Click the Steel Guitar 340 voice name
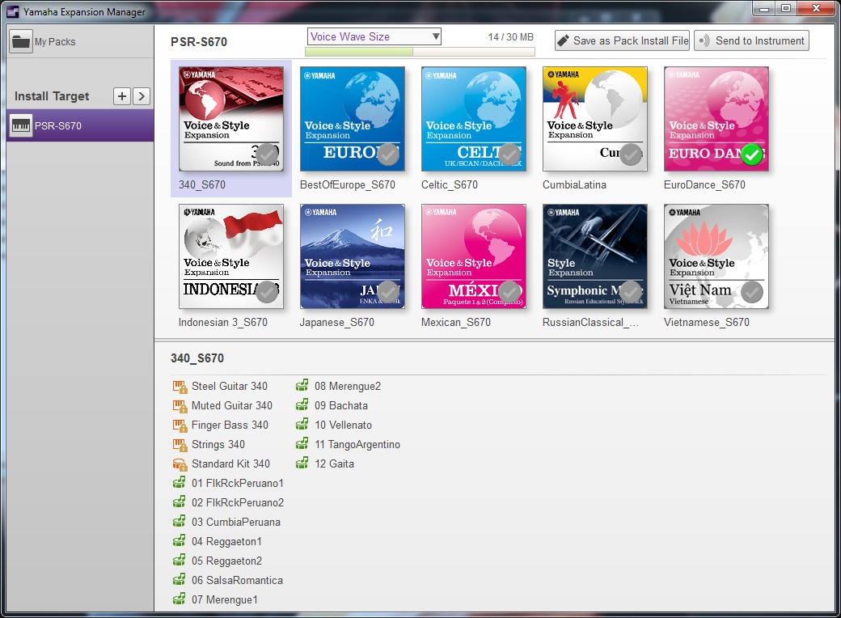The image size is (841, 618). [230, 387]
